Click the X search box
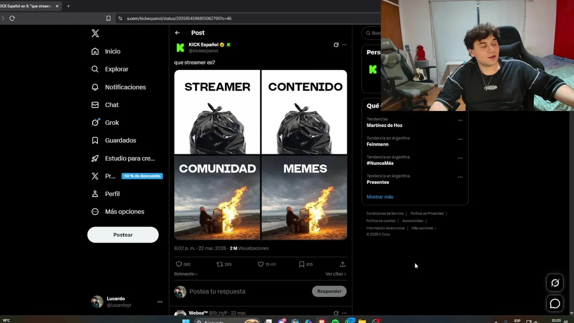 click(x=372, y=33)
